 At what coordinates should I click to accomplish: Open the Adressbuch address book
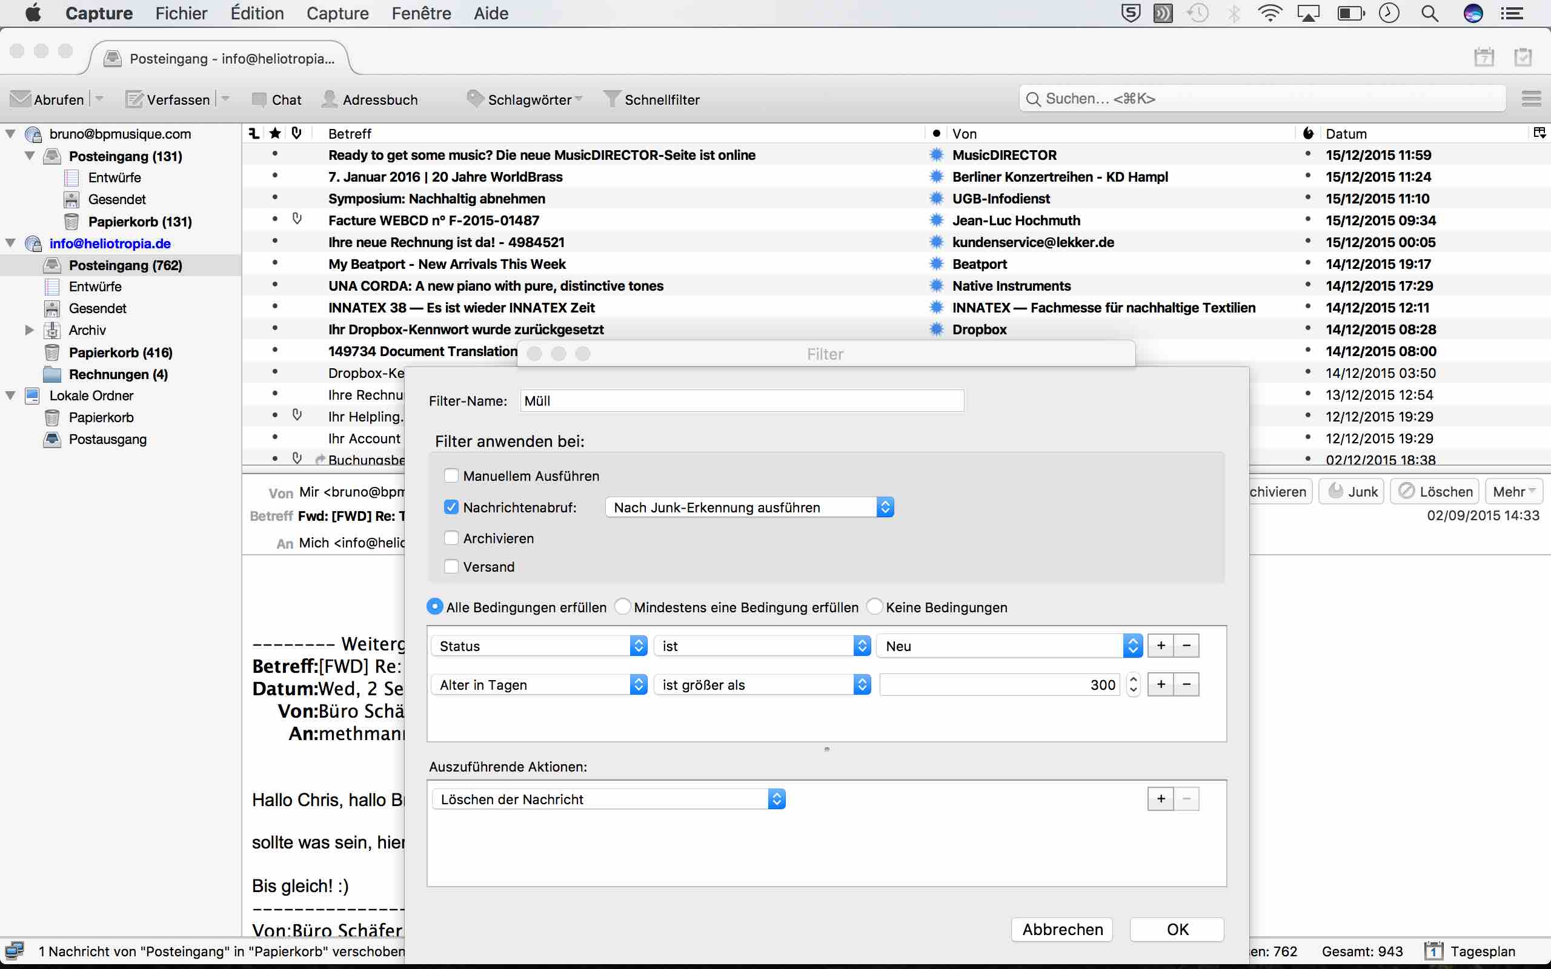370,99
